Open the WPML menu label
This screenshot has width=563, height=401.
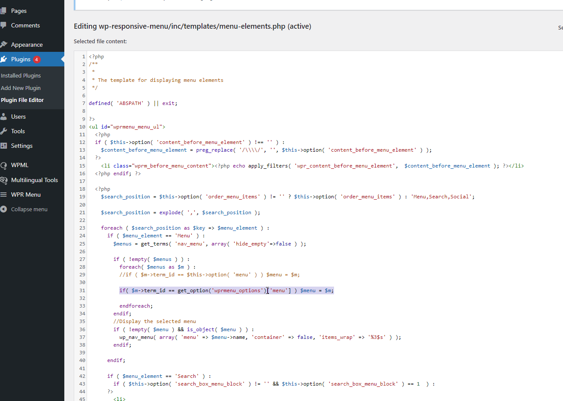tap(20, 165)
